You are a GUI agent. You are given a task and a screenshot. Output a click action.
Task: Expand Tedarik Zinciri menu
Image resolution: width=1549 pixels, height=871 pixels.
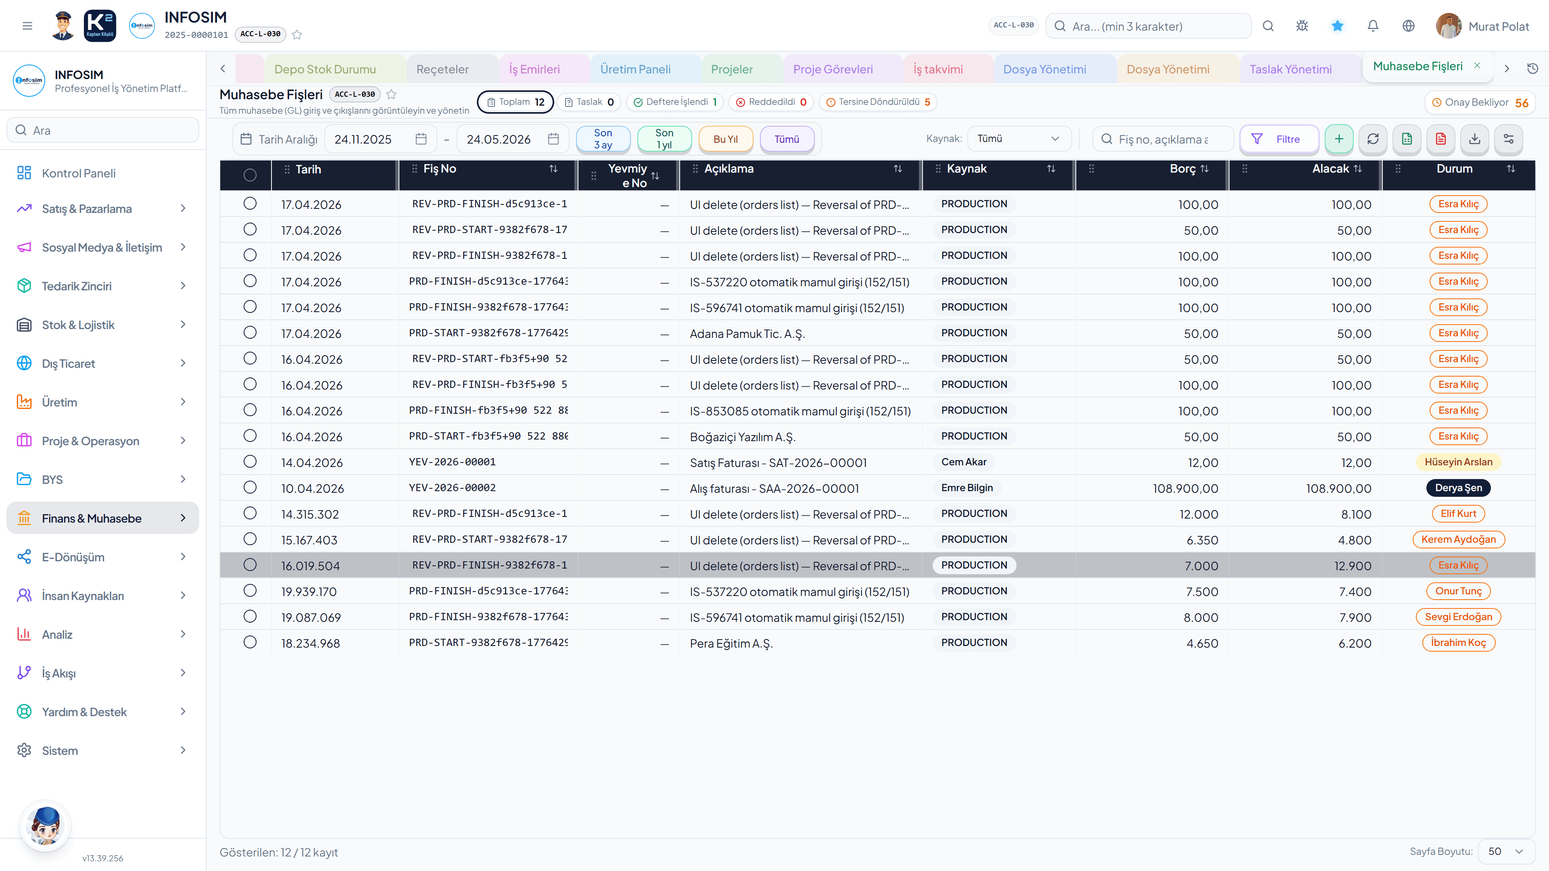click(x=102, y=286)
